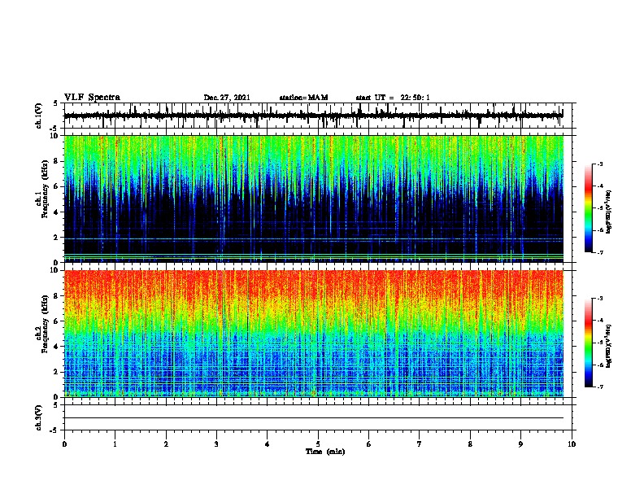Click time axis tick label "10"
This screenshot has width=644, height=498.
pos(572,444)
